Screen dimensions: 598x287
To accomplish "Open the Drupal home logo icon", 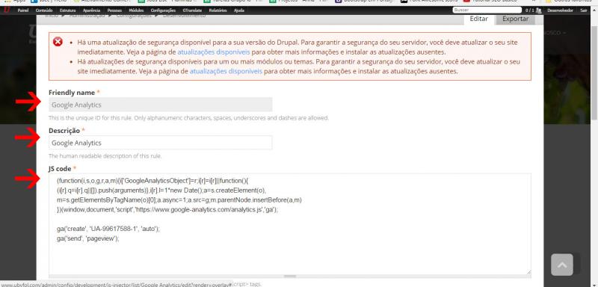I will coord(7,10).
